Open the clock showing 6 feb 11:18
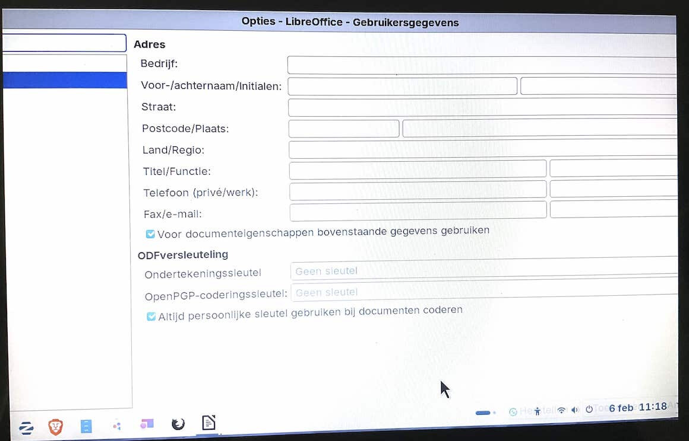This screenshot has height=441, width=689. pyautogui.click(x=637, y=408)
